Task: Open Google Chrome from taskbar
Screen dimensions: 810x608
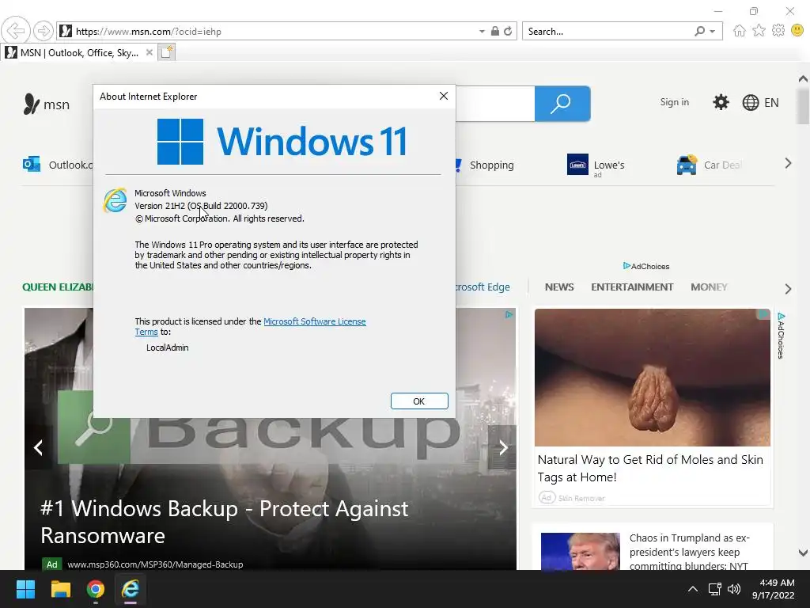Action: point(95,589)
